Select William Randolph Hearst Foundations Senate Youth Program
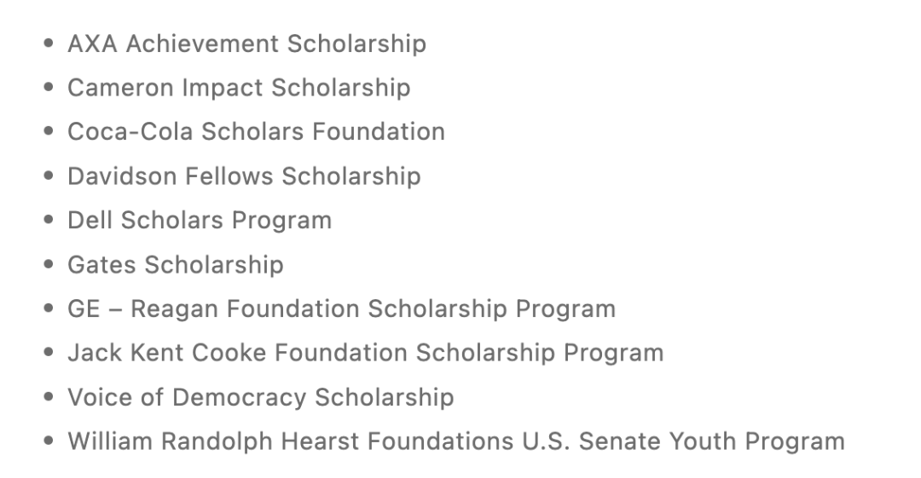 click(456, 441)
